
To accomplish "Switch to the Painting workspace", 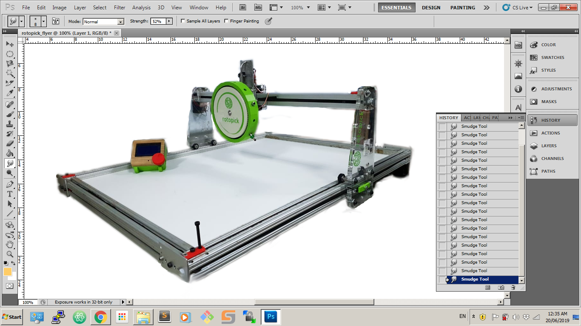I will [463, 8].
